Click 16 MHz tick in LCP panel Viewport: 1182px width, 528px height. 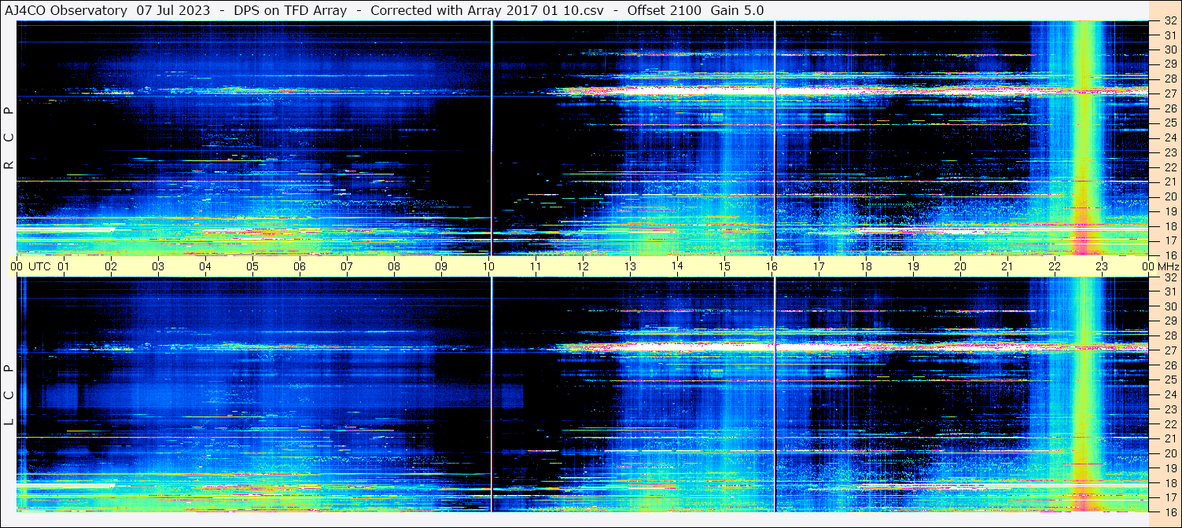(x=1170, y=511)
